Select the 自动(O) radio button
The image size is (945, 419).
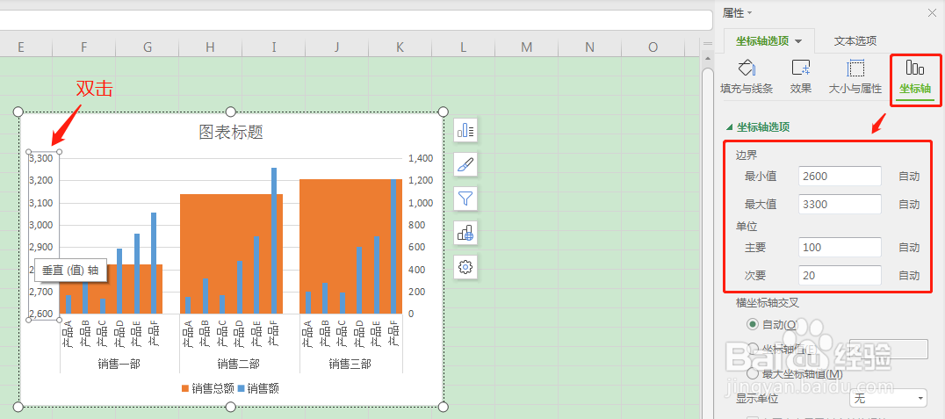tap(752, 324)
